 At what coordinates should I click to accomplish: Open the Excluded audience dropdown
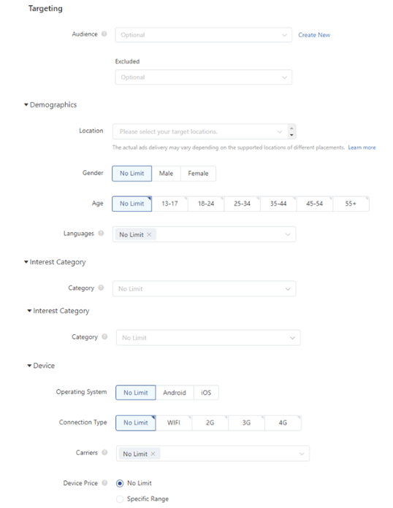(x=204, y=77)
